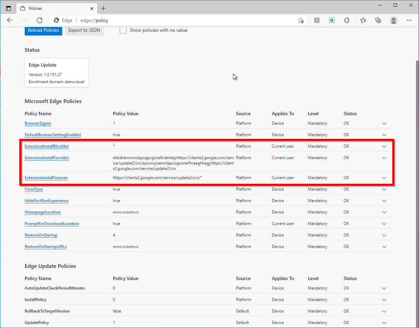Viewport: 419px width, 328px height.
Task: Click the Reload Policies button
Action: 43,30
